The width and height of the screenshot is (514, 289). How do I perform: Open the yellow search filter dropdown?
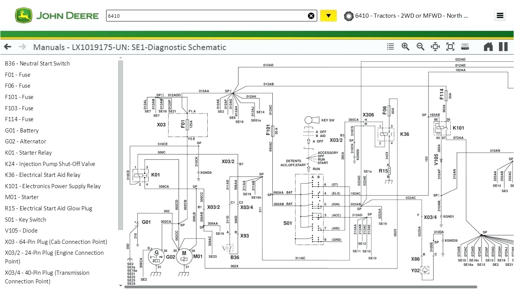pyautogui.click(x=328, y=15)
